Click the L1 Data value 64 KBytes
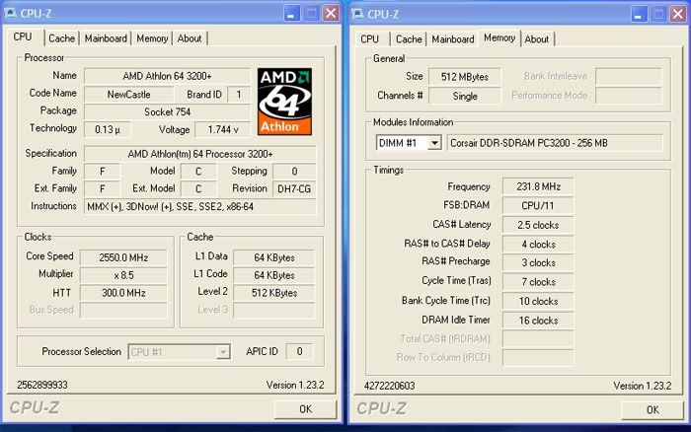 coord(274,257)
